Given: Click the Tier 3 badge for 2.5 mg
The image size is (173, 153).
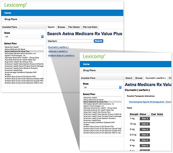Looking at the screenshot, I should pyautogui.click(x=145, y=134).
